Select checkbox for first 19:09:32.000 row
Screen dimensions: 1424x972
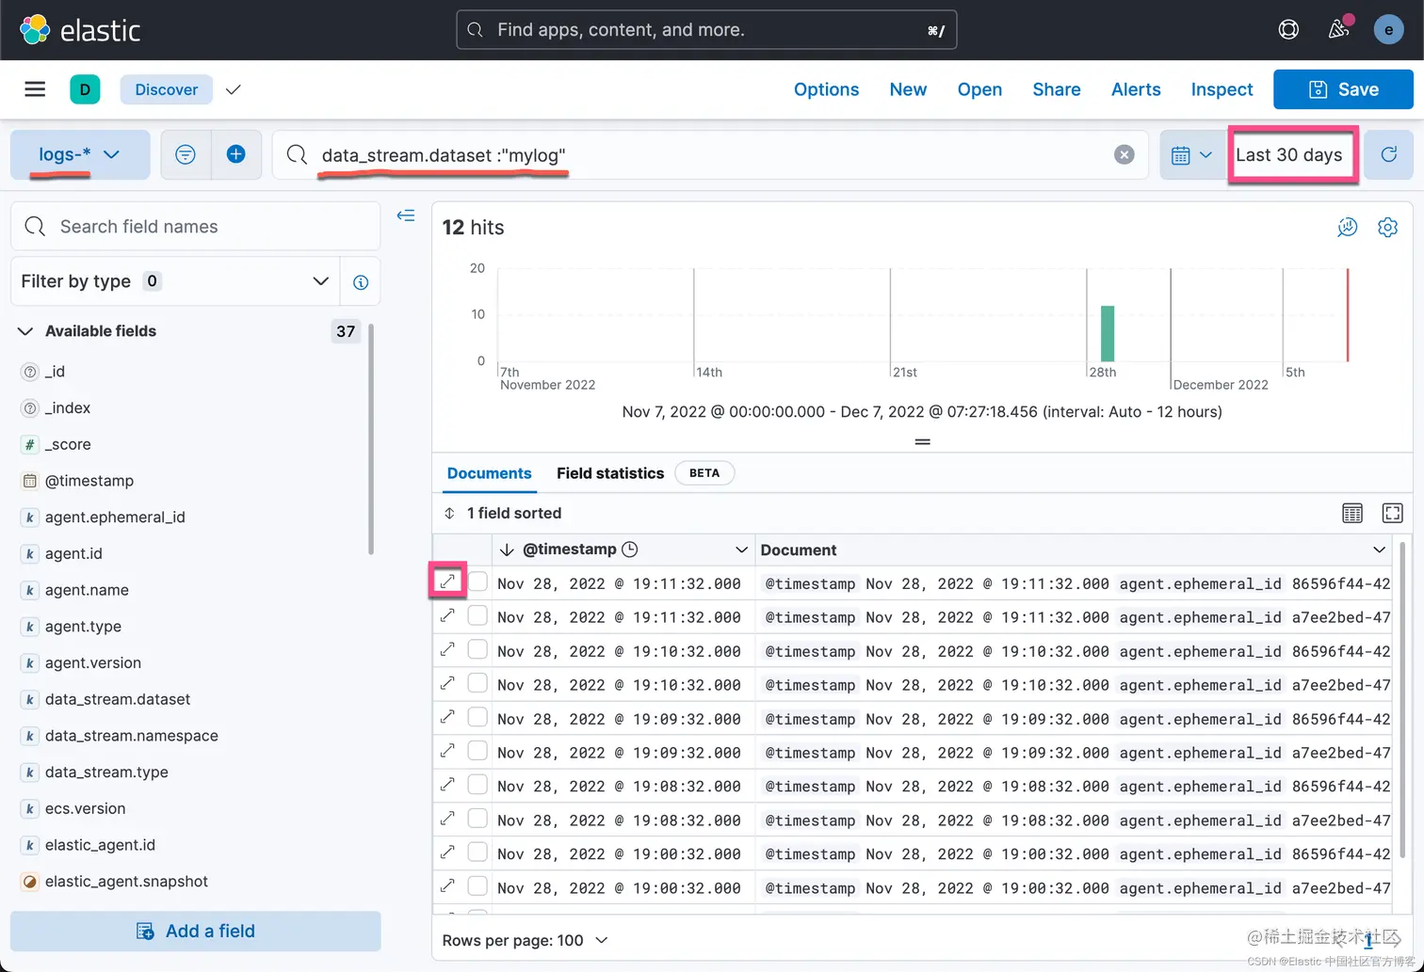click(478, 717)
